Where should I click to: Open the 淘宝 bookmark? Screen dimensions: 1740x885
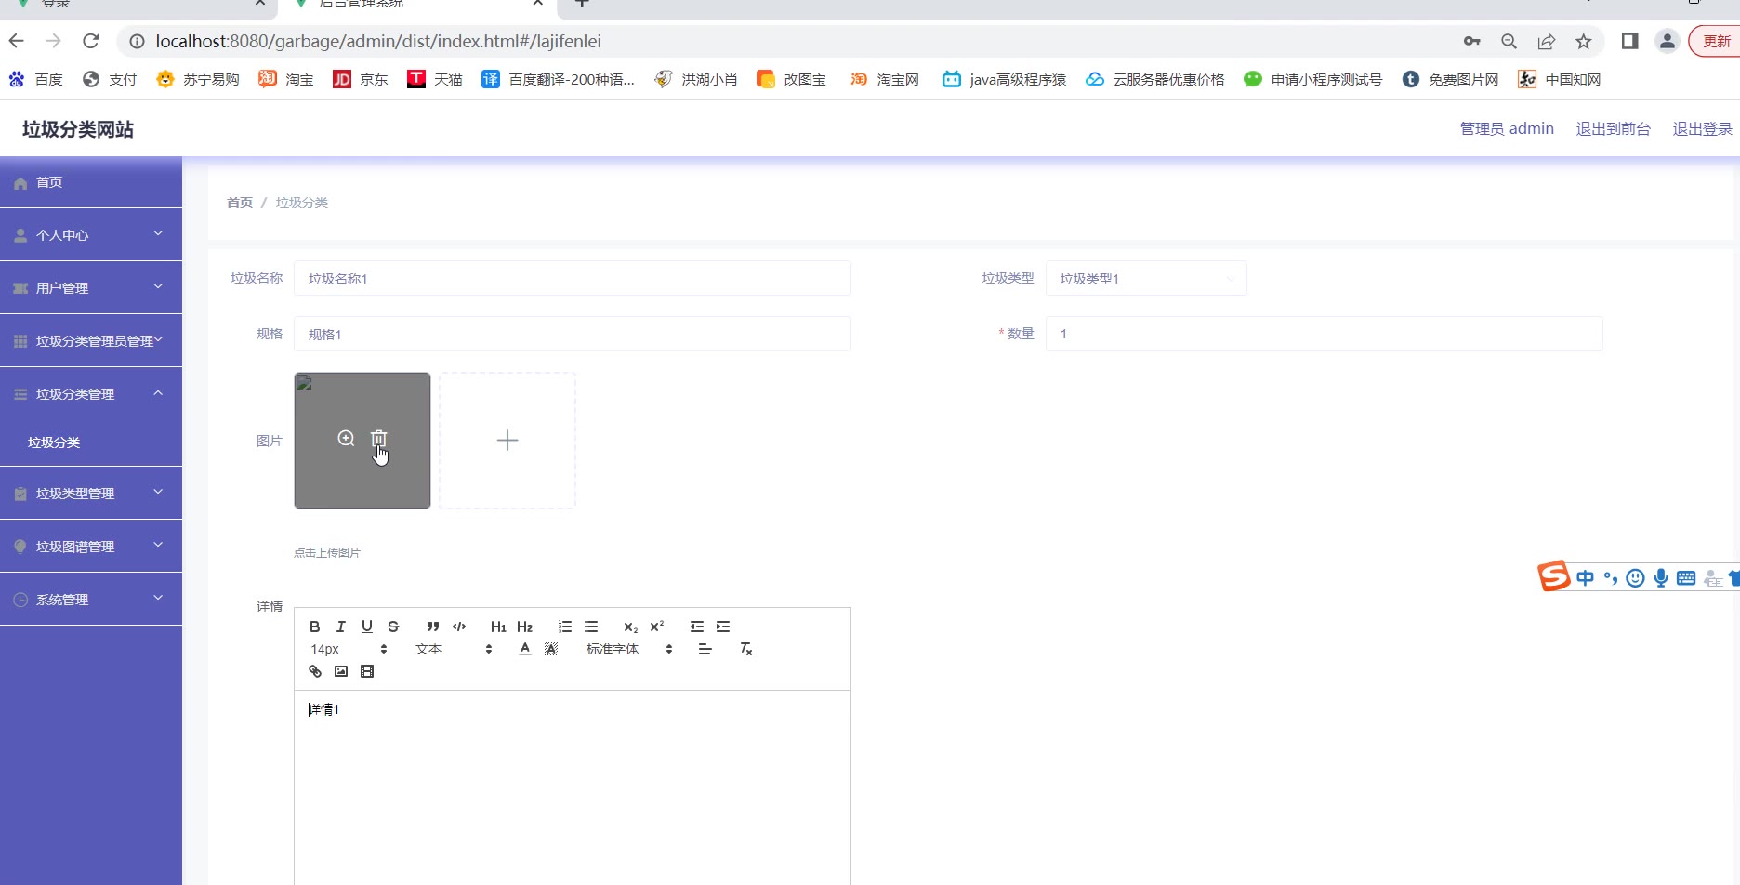(286, 79)
